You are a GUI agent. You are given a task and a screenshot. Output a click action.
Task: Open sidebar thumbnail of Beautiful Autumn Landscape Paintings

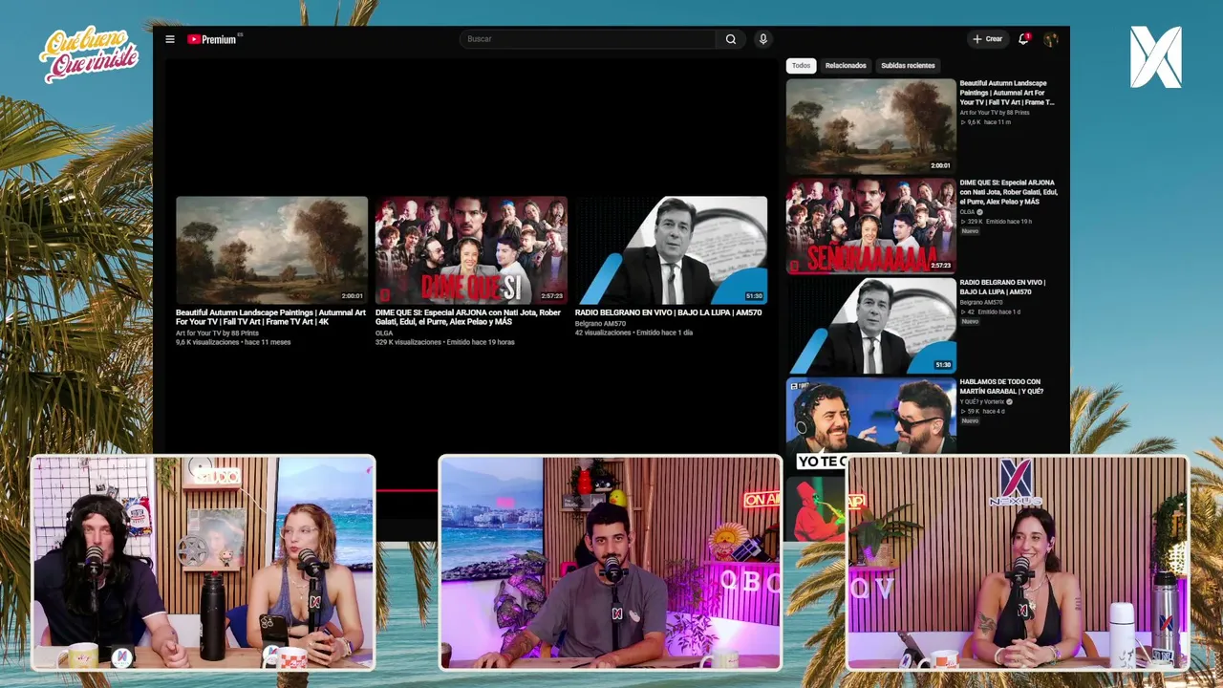[870, 125]
